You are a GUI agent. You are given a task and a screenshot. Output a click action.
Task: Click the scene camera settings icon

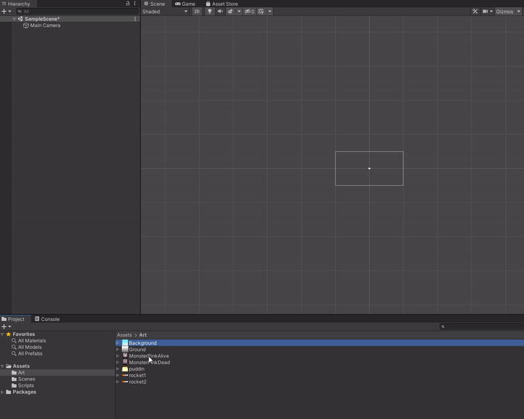(x=485, y=11)
